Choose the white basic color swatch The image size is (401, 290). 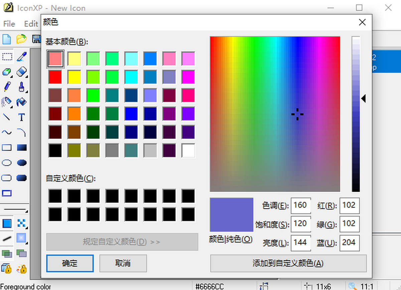click(188, 151)
